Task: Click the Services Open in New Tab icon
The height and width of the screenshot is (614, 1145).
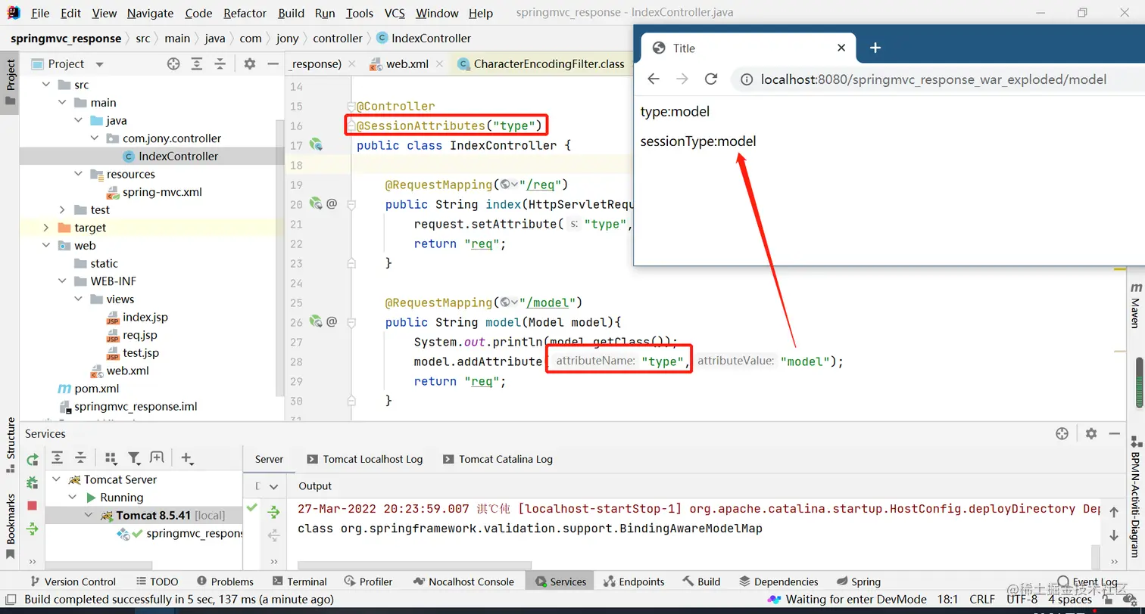Action: coord(157,457)
